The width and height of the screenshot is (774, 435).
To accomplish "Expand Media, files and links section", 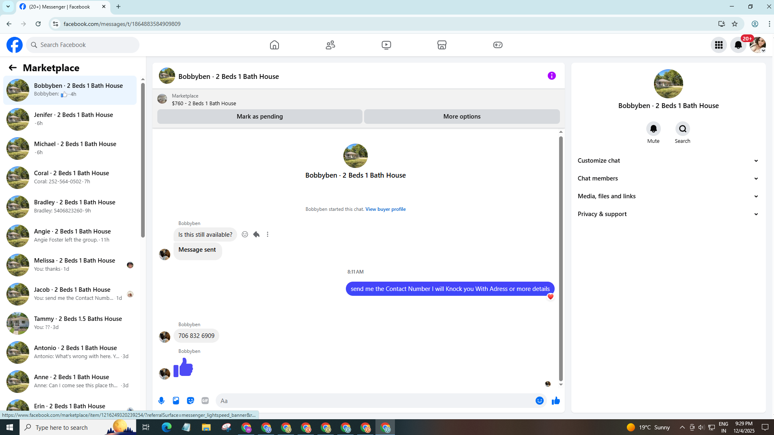I will [668, 196].
